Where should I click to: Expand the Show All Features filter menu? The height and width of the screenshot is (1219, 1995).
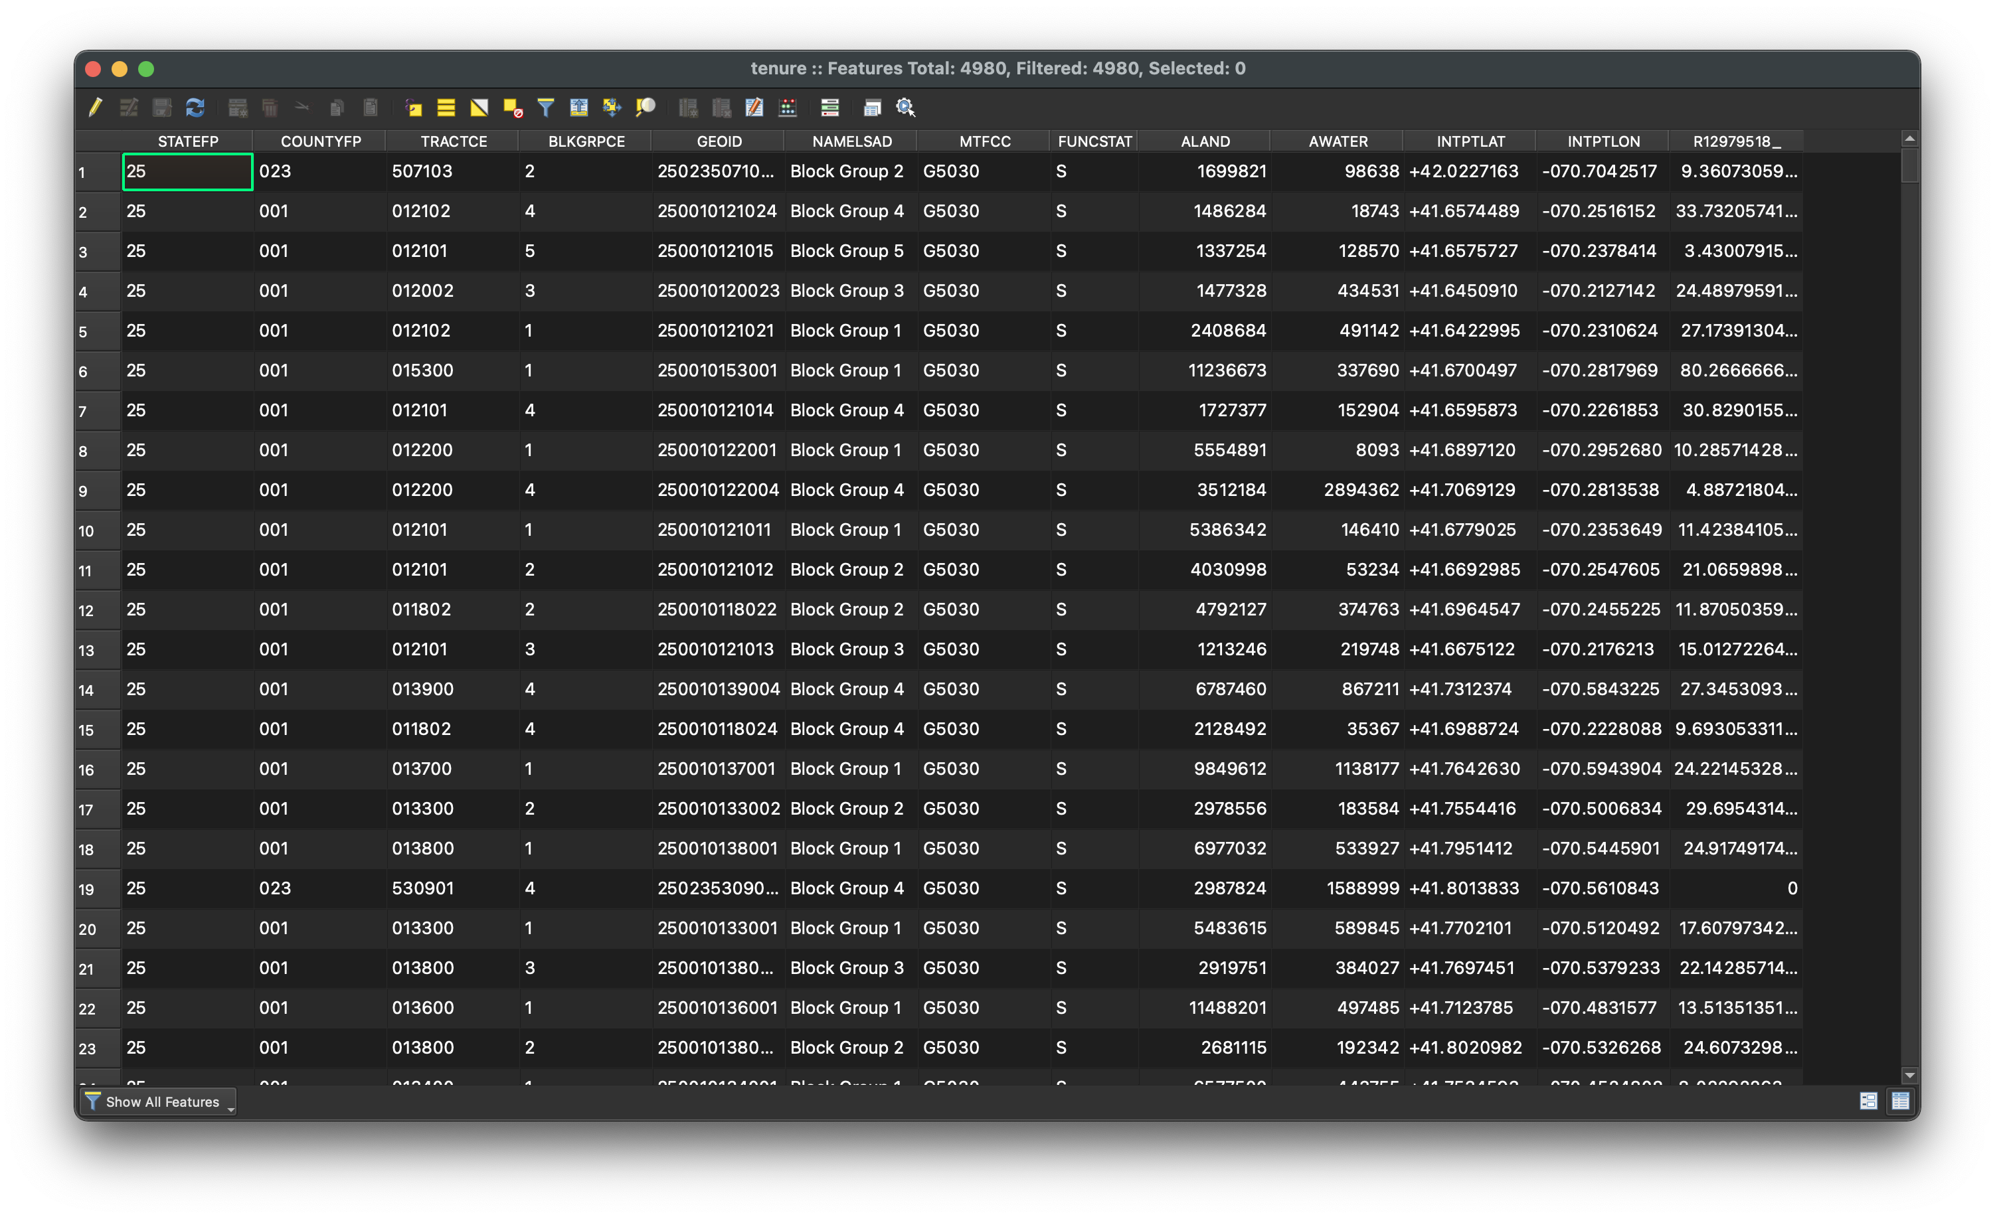tap(159, 1101)
